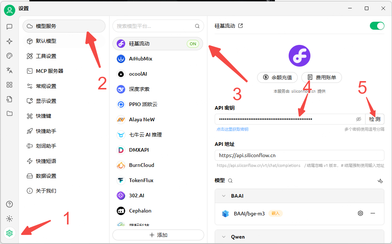Click the 嵌入 tag on BAAI/bge-m3

[x=276, y=213]
